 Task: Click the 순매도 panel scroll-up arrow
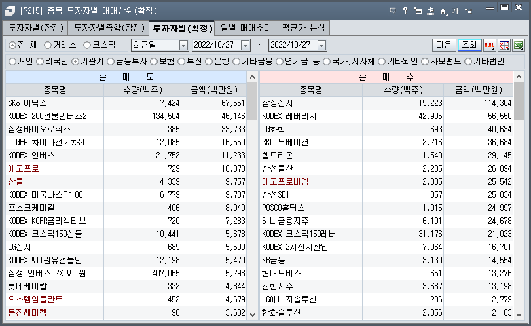pos(252,77)
